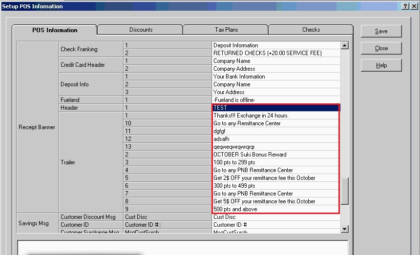420x255 pixels.
Task: Click the Close button on the right
Action: [381, 48]
